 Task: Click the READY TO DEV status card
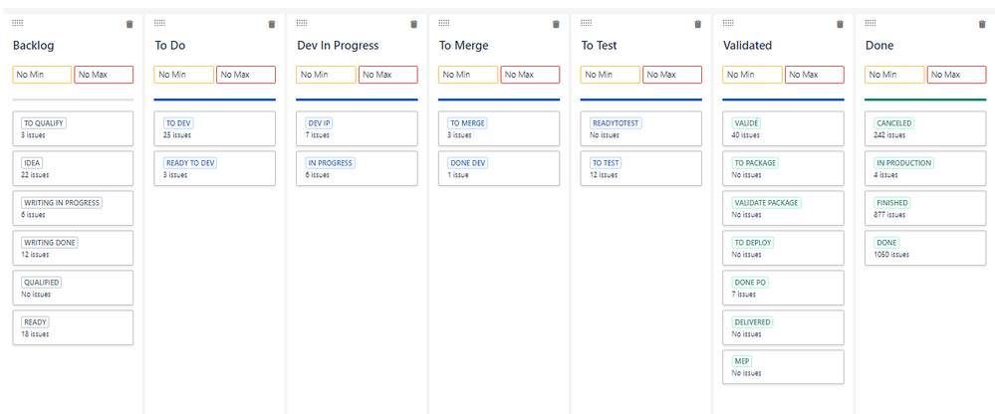pos(214,168)
